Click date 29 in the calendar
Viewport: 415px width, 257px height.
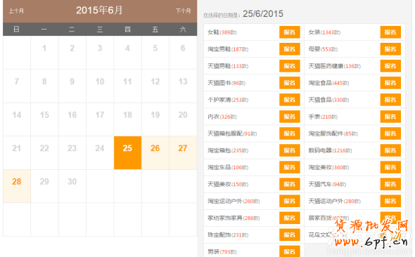tap(44, 186)
